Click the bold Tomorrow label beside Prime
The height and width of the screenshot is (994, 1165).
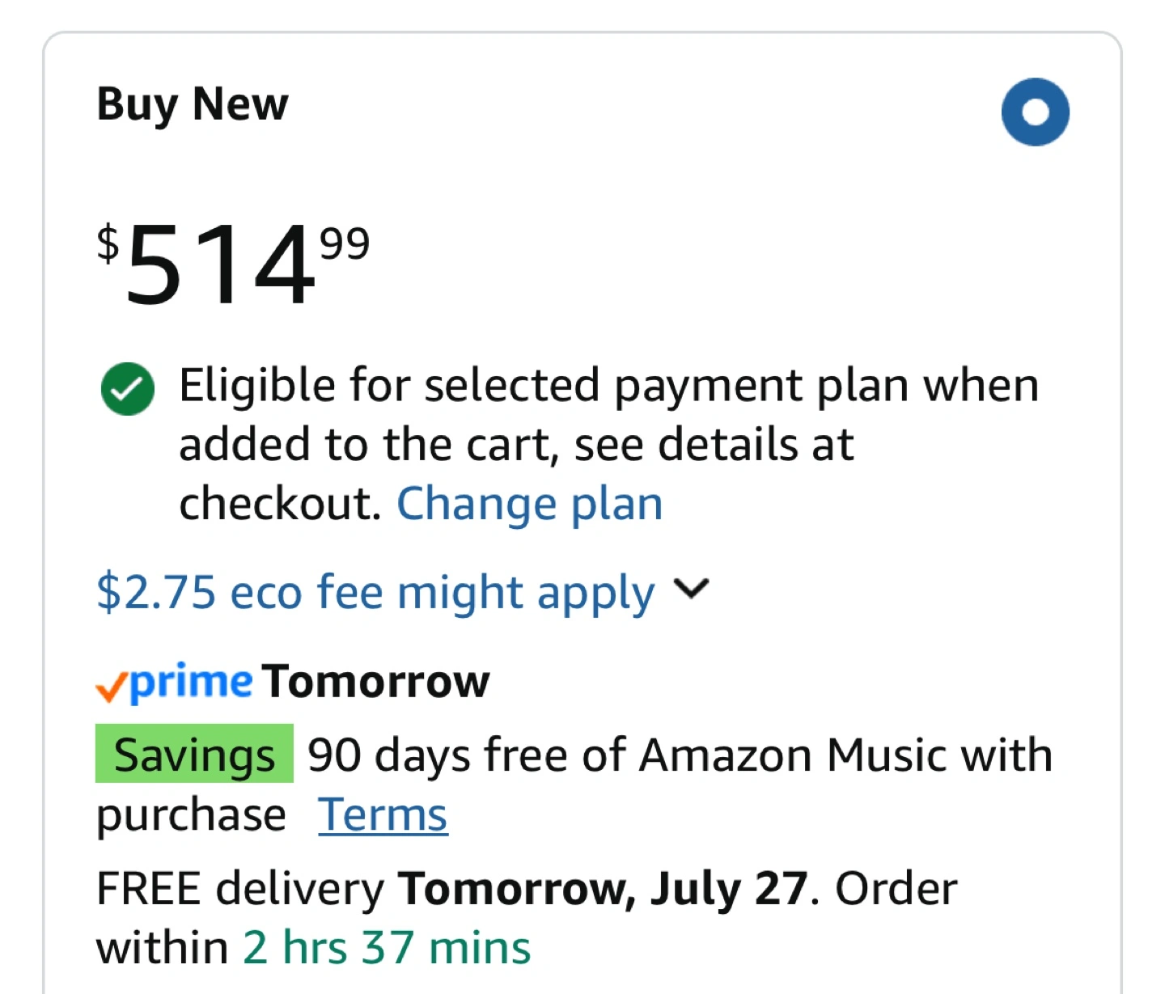(x=376, y=682)
